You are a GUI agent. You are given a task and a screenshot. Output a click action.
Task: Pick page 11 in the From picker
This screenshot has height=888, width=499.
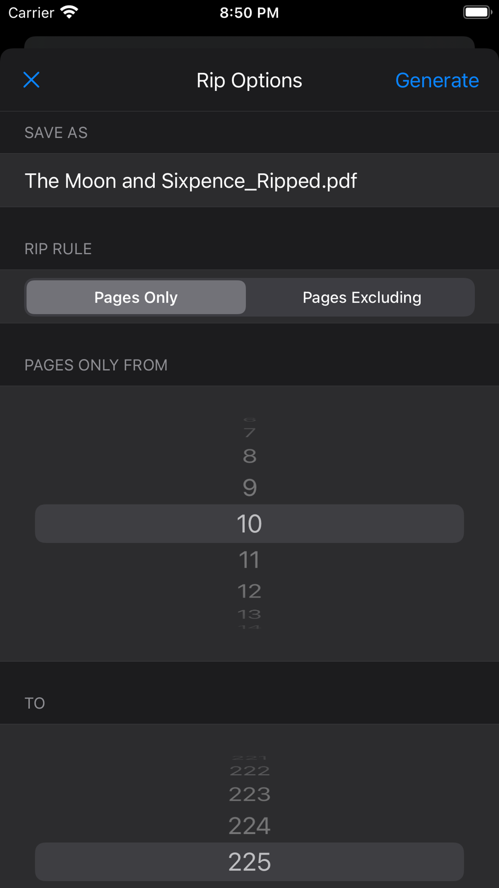pyautogui.click(x=249, y=560)
